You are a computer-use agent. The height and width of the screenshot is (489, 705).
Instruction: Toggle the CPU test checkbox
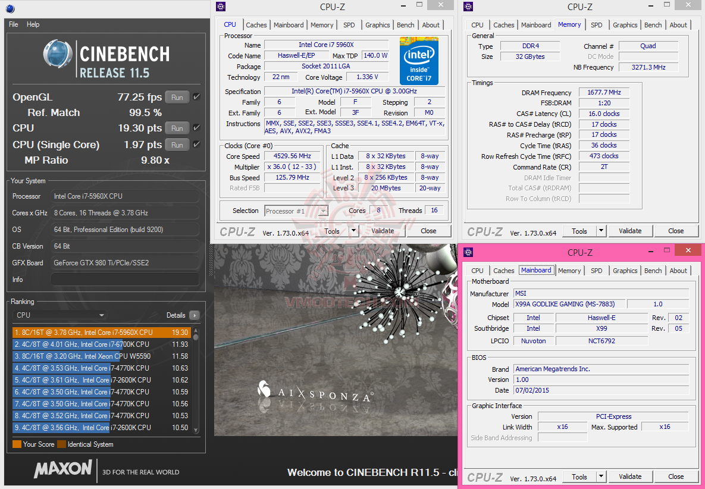coord(196,128)
